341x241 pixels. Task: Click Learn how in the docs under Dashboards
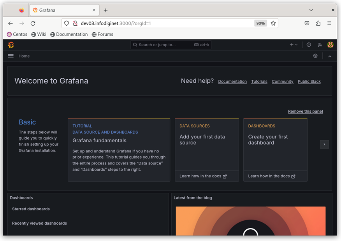pyautogui.click(x=272, y=176)
